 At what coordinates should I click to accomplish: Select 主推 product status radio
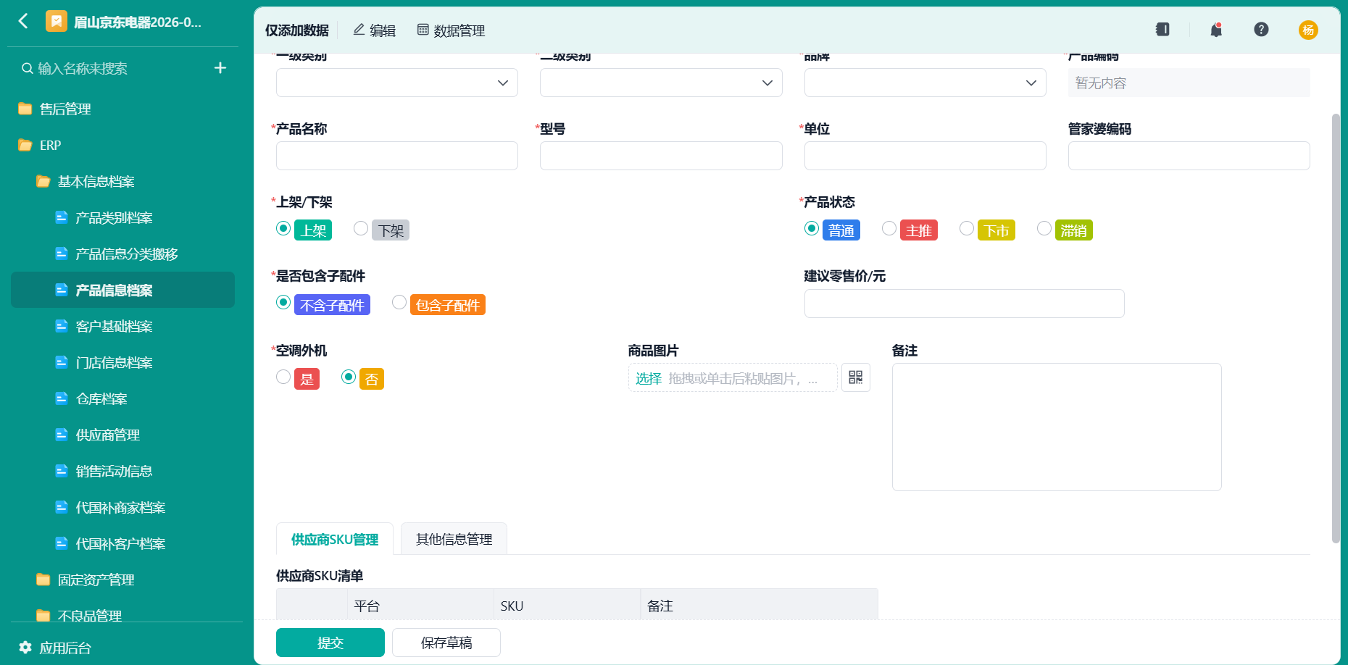(889, 229)
